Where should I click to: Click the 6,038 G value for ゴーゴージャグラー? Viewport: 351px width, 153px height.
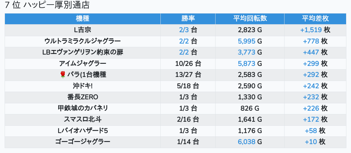(250, 142)
